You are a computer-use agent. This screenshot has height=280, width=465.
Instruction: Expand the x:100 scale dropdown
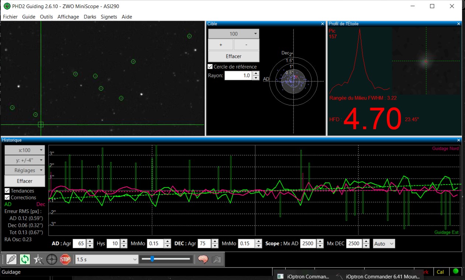25,150
